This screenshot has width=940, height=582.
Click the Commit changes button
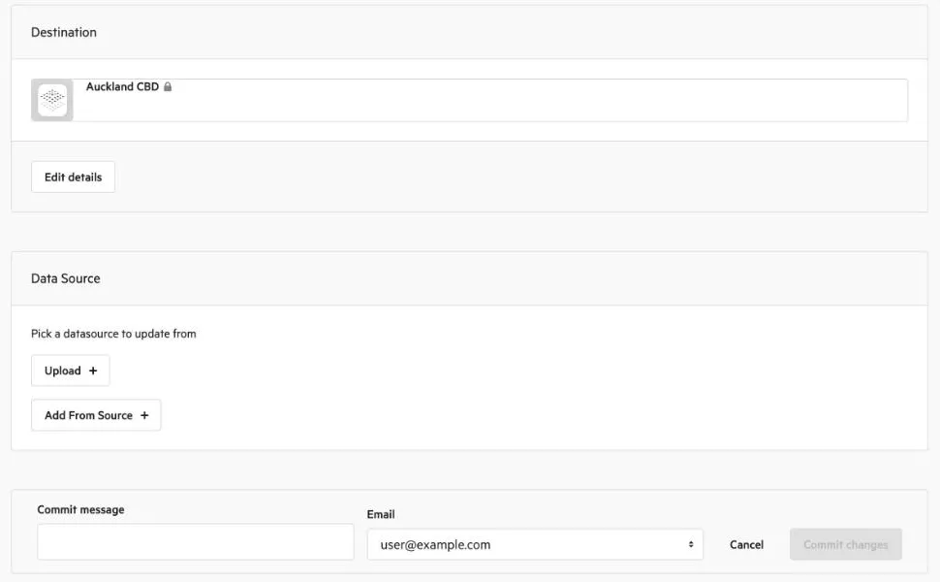click(x=845, y=544)
